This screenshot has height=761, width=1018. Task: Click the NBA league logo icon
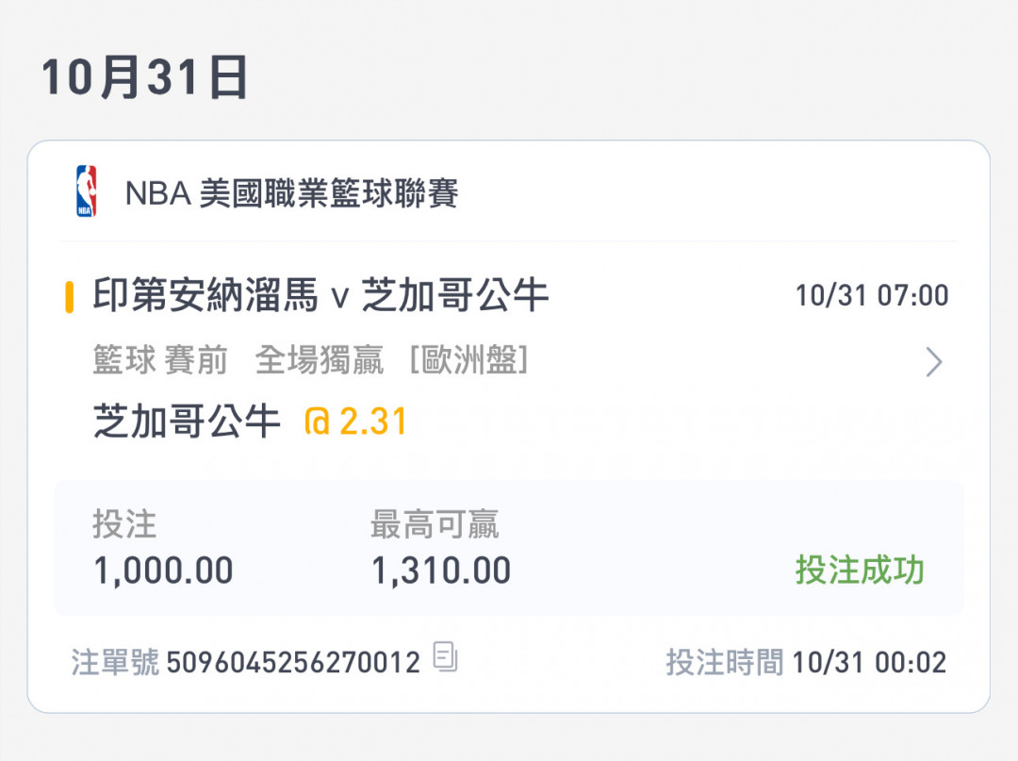pos(86,191)
